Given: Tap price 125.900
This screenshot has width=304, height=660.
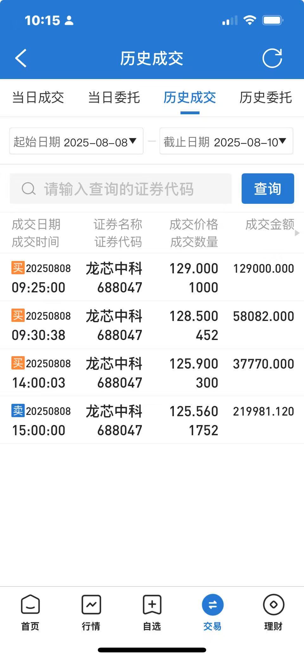Looking at the screenshot, I should pos(194,364).
